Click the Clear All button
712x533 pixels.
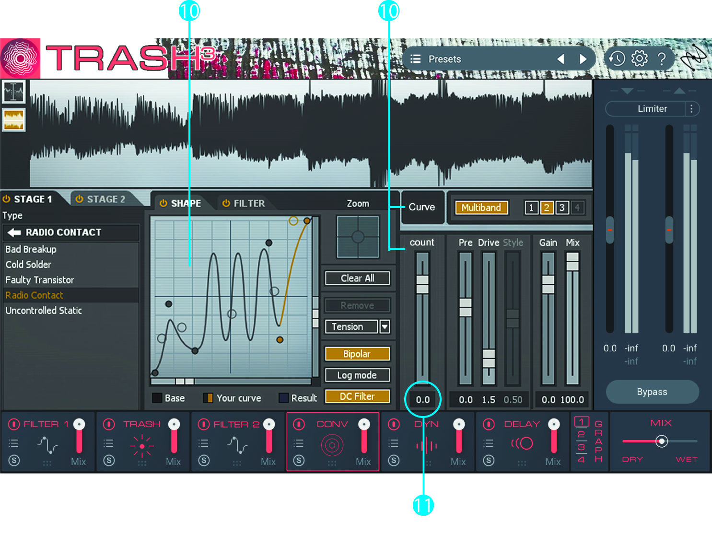357,278
